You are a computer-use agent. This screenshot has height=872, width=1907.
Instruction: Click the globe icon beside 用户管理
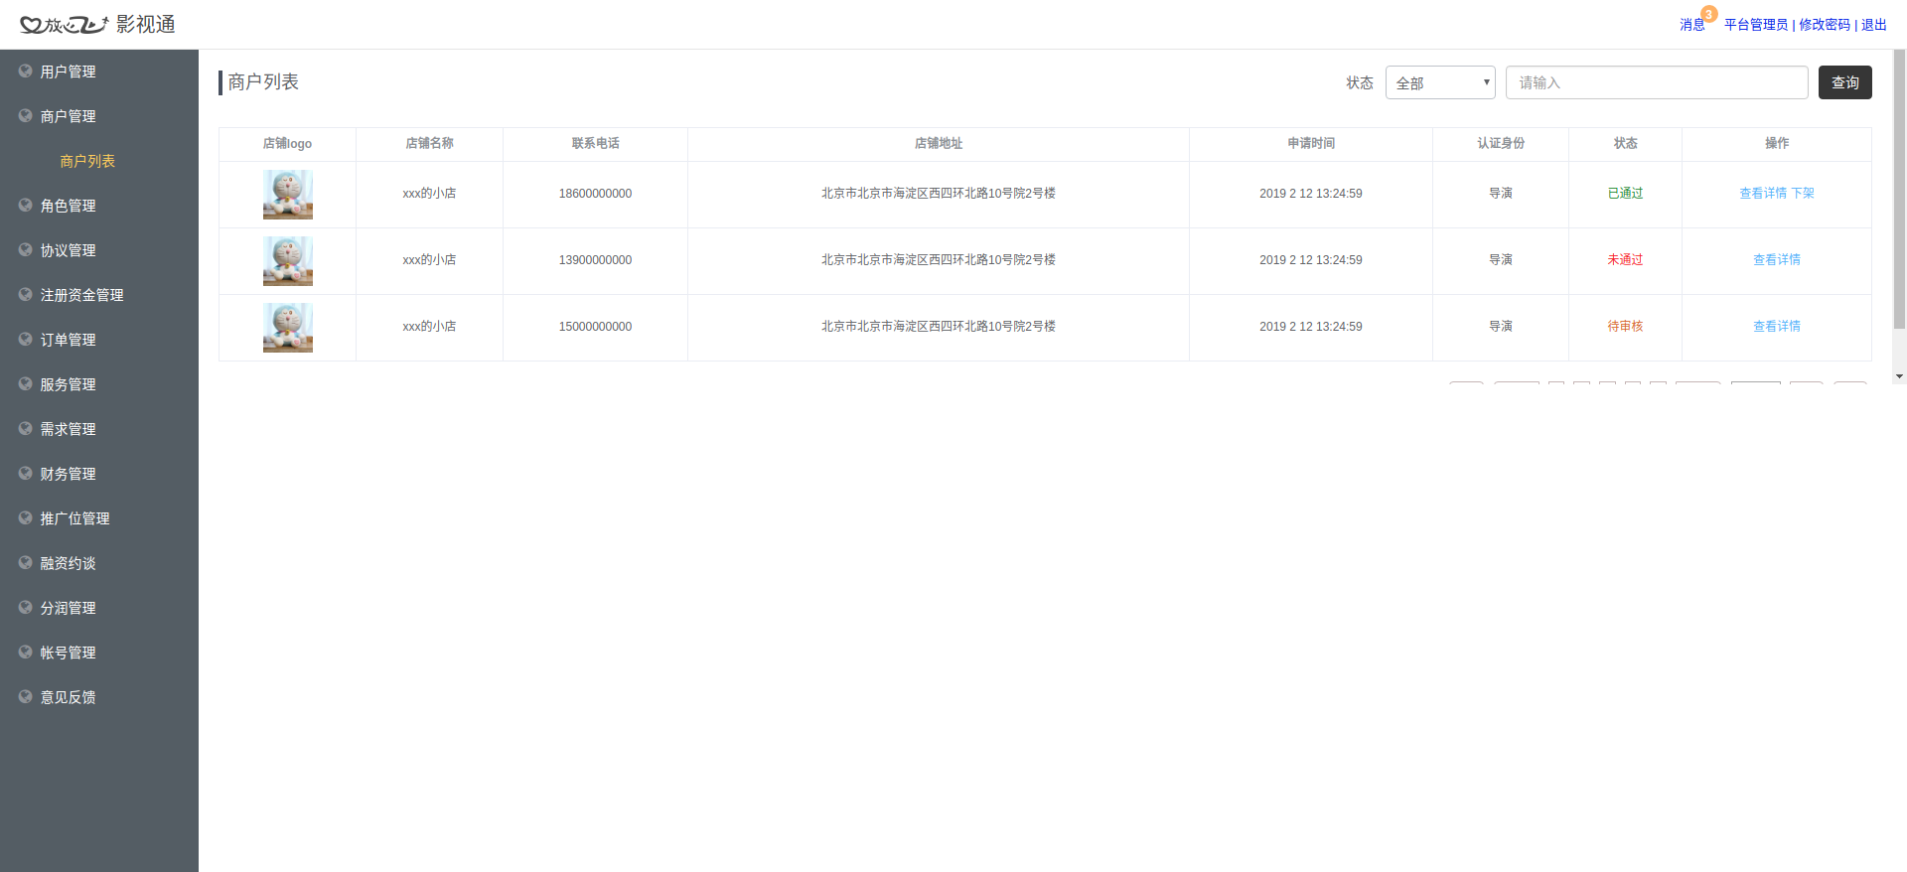(26, 72)
